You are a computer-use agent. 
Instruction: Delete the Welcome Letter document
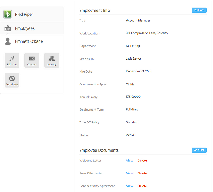[x=142, y=161]
